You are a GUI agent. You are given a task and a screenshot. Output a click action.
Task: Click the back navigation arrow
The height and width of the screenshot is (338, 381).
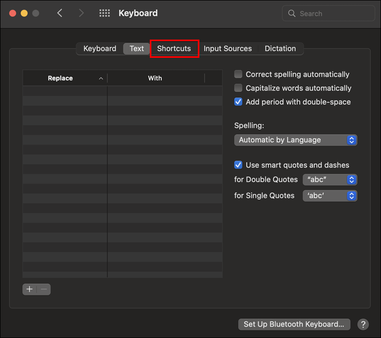(60, 13)
